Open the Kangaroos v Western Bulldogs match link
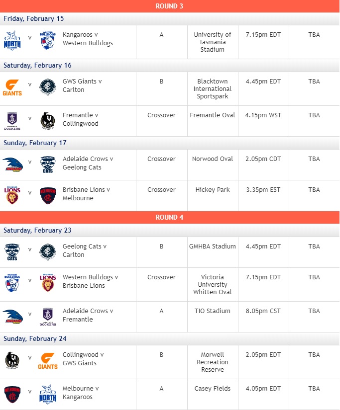This screenshot has height=410, width=340. [x=88, y=39]
